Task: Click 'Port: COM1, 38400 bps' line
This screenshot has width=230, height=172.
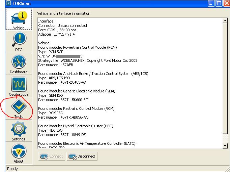Action: point(57,30)
